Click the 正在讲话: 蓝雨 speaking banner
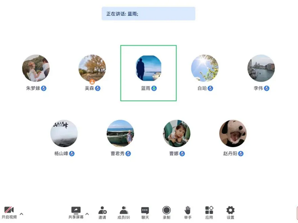298x223 pixels. [x=149, y=14]
